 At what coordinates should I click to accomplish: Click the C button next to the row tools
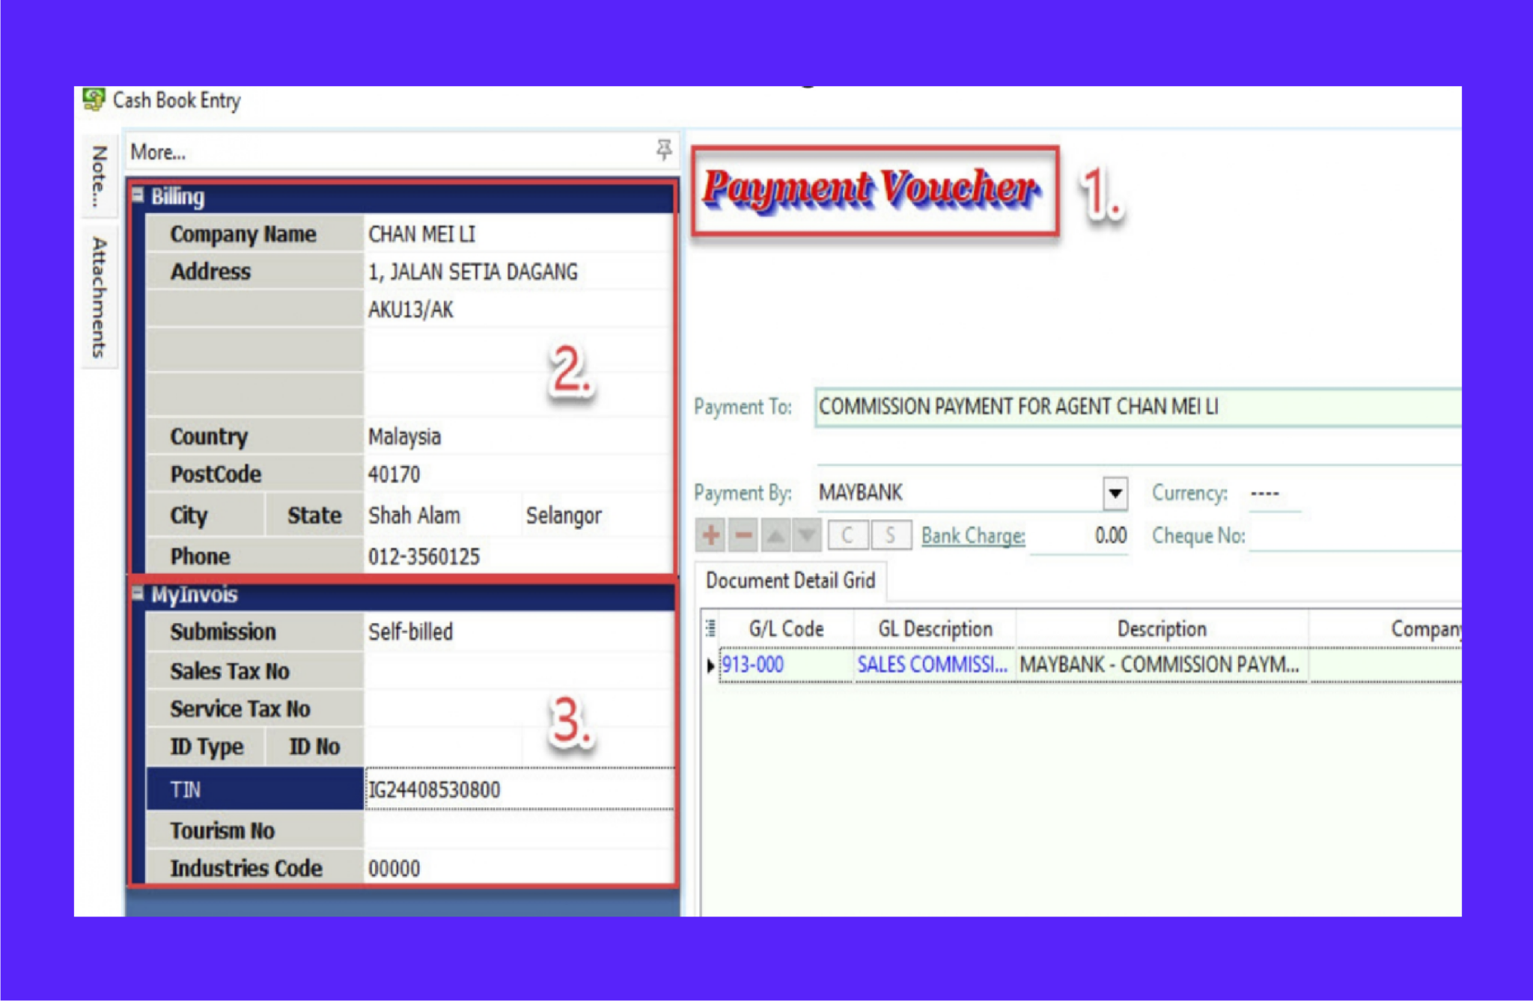click(847, 534)
